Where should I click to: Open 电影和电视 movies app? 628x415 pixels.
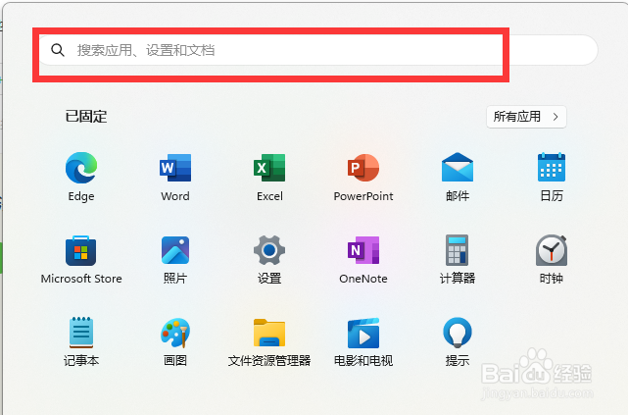click(x=363, y=333)
